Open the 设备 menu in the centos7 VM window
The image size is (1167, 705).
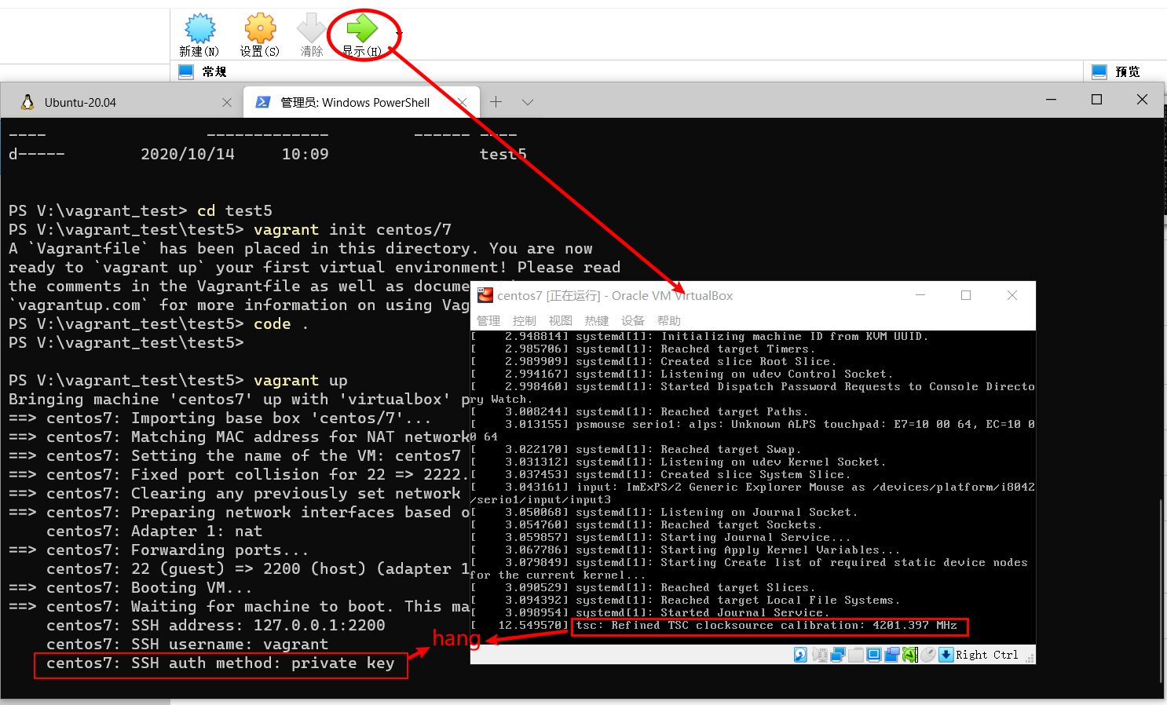(x=633, y=320)
